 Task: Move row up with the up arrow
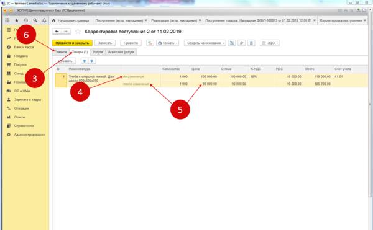(84, 61)
